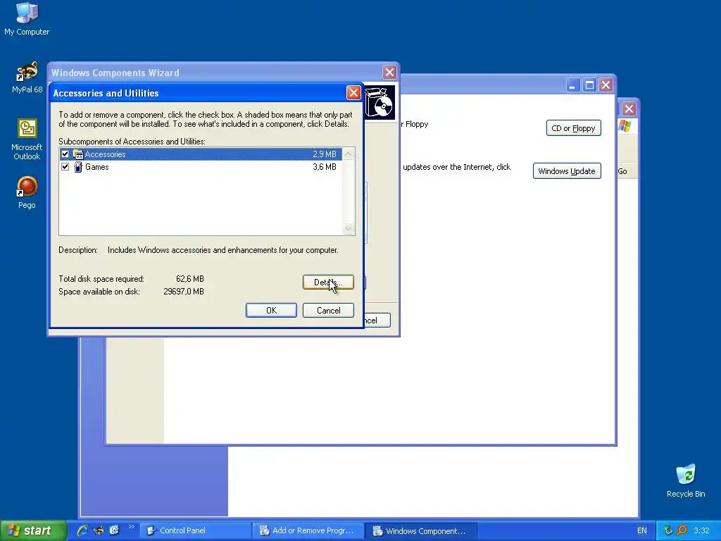Click the third Quick Launch icon
The image size is (721, 541).
coord(114,530)
